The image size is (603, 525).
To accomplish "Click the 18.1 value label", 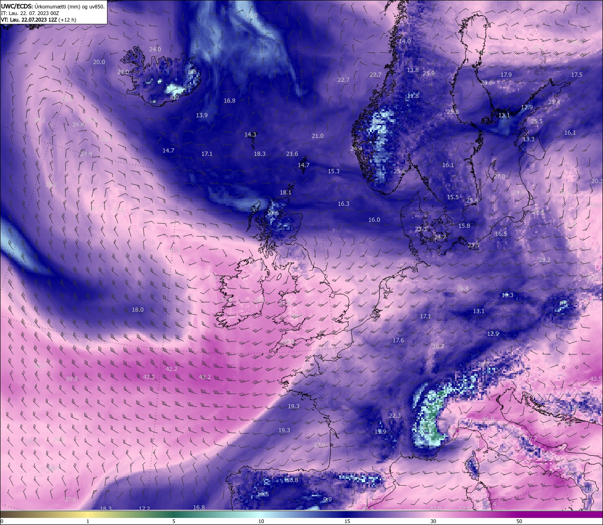I will [x=285, y=193].
